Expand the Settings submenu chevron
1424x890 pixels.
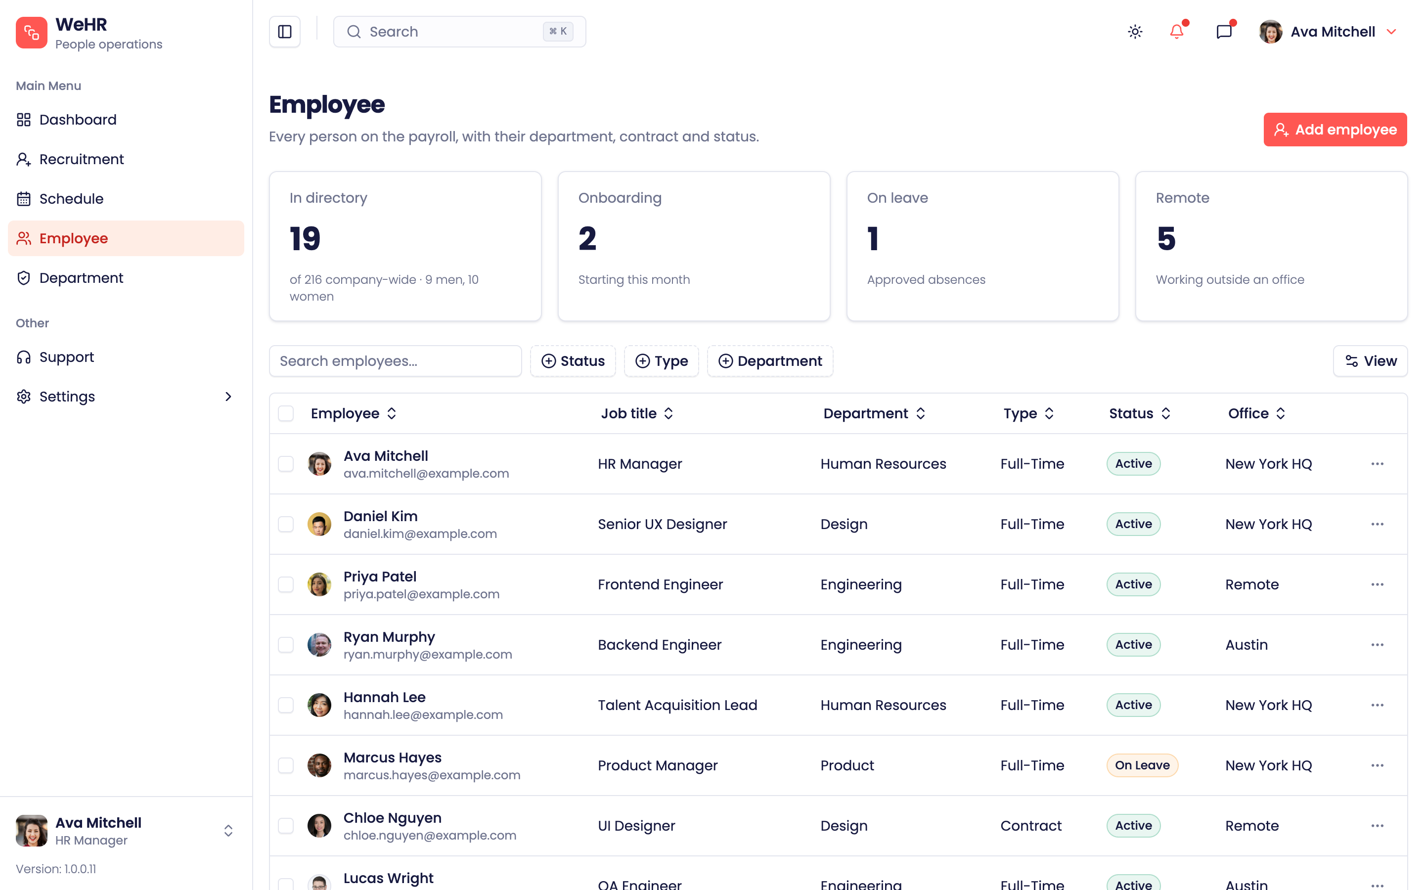pyautogui.click(x=228, y=397)
